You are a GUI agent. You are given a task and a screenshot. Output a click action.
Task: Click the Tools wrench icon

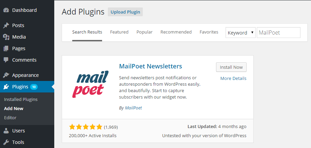tap(6, 142)
